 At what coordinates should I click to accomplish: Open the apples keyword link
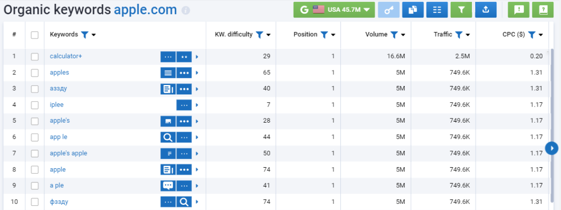coord(59,72)
